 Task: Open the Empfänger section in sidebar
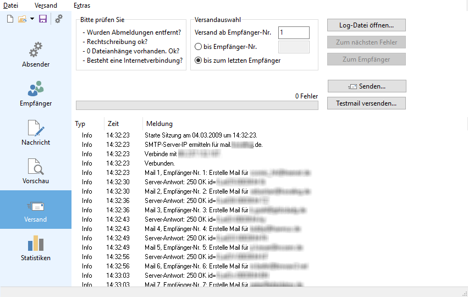click(x=36, y=94)
